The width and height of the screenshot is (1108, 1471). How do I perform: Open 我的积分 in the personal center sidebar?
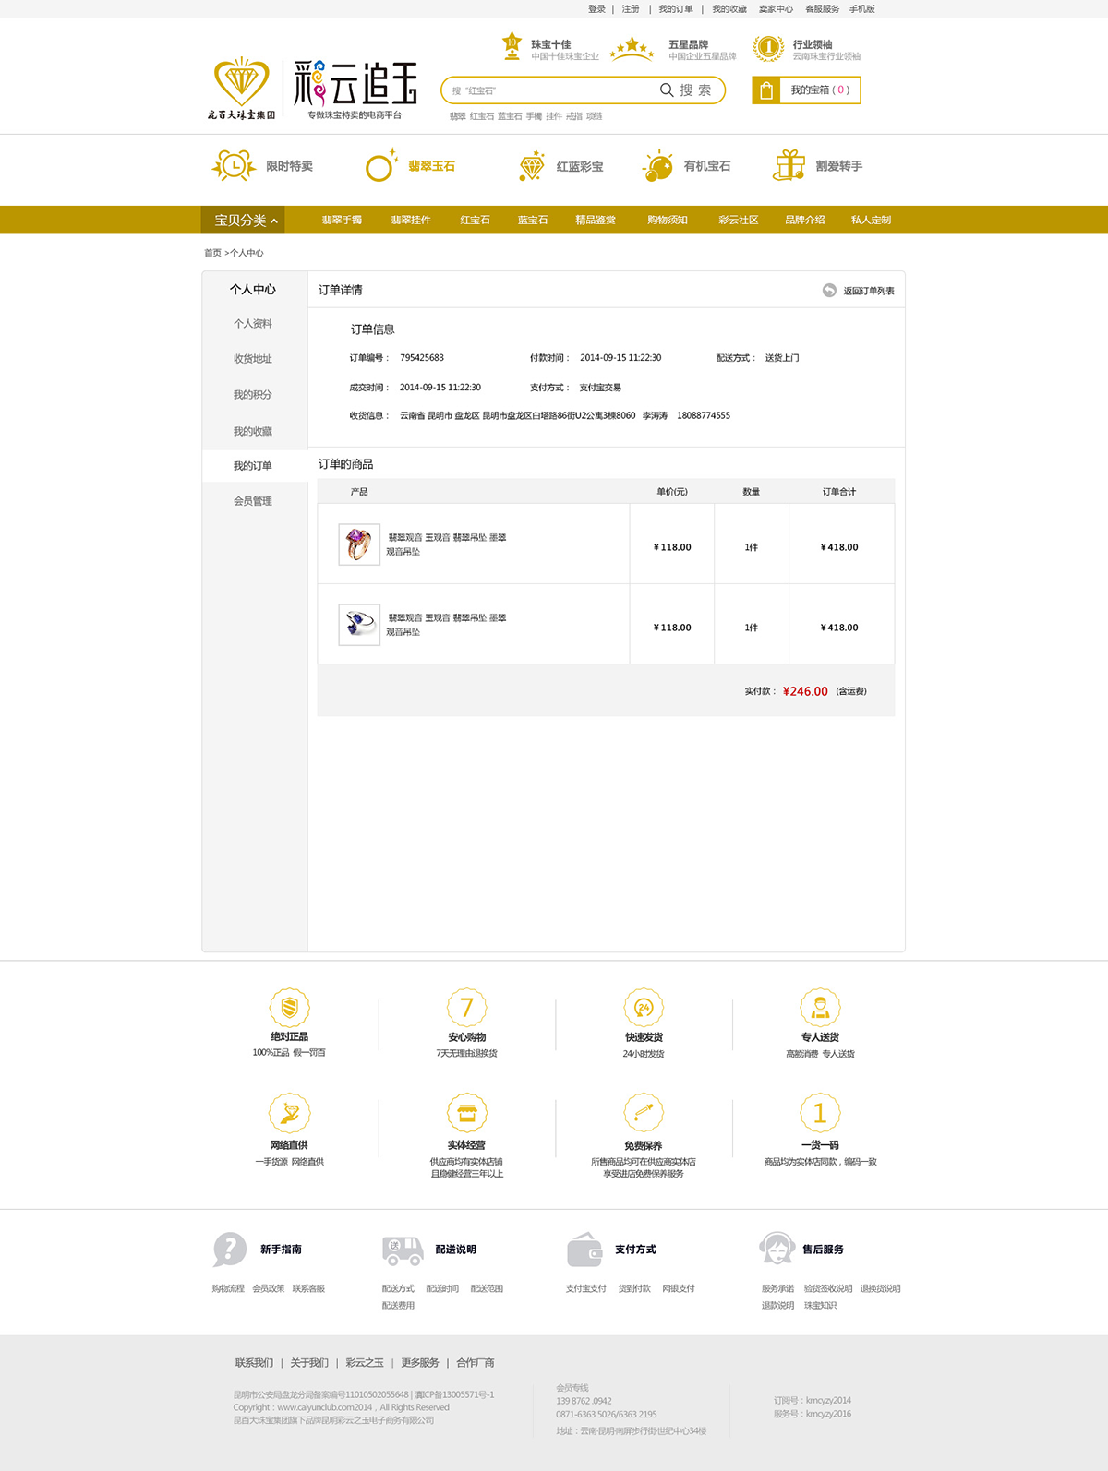coord(253,395)
